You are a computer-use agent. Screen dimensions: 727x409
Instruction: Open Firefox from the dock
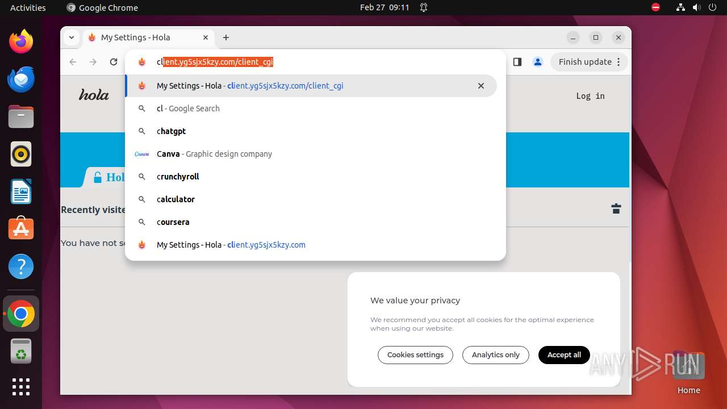coord(21,41)
